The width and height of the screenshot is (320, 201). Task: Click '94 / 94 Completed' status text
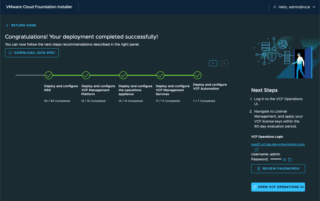tap(57, 101)
